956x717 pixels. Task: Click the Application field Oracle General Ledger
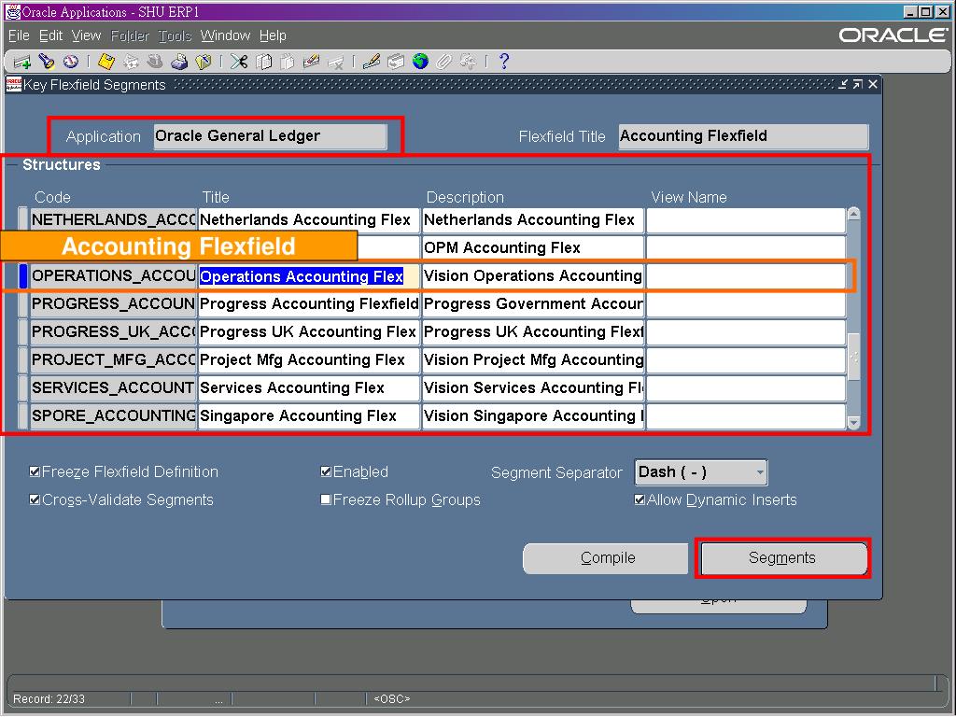(x=270, y=136)
